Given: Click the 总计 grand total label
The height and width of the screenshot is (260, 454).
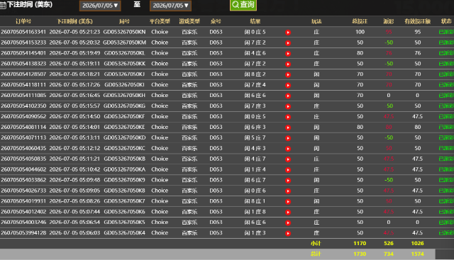Looking at the screenshot, I should click(x=316, y=254).
